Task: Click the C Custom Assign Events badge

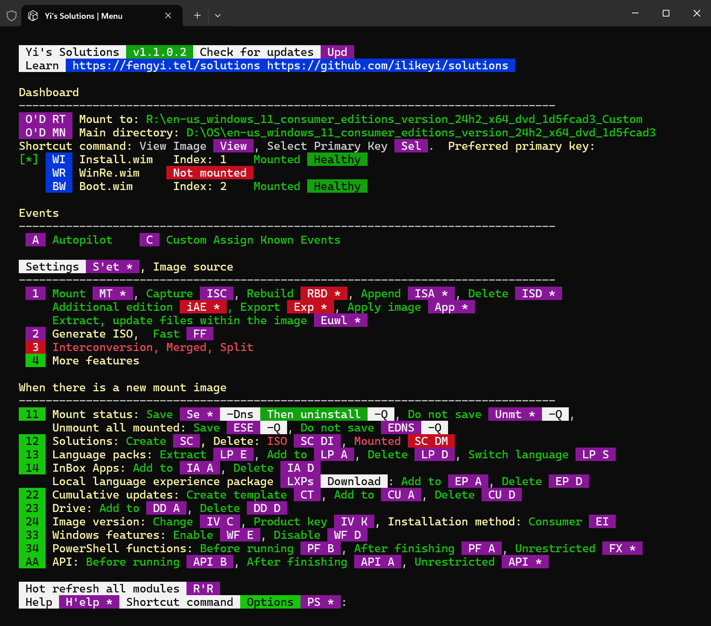Action: pos(149,240)
